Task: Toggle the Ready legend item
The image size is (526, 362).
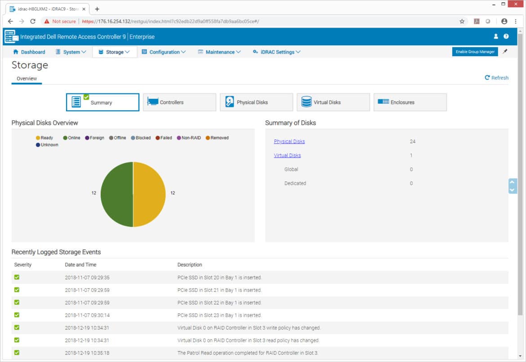Action: click(44, 138)
